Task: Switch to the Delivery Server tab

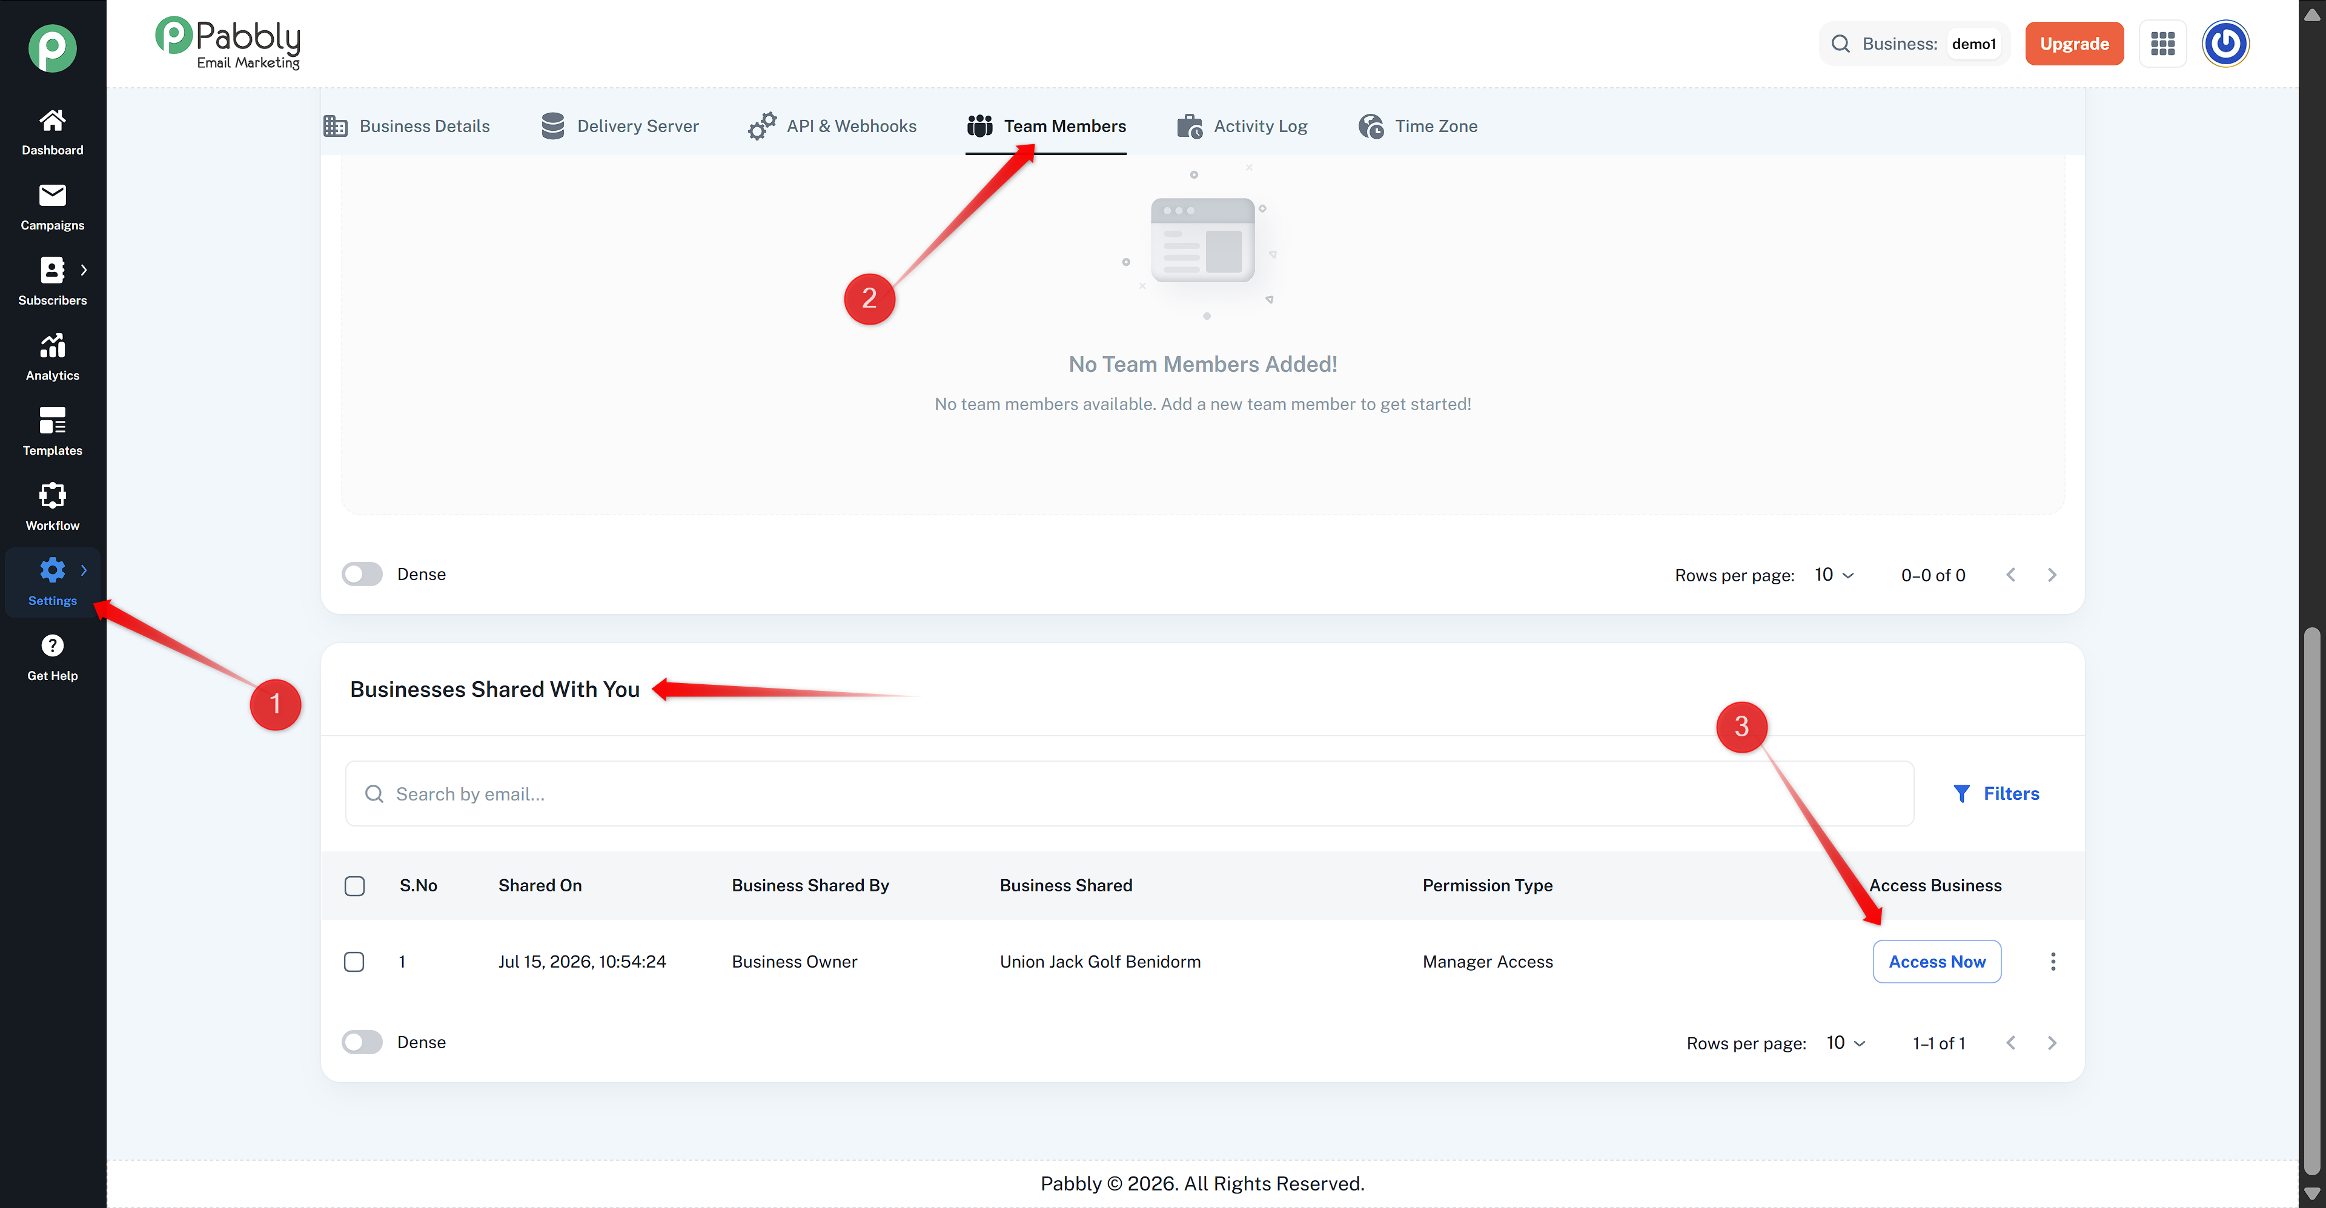Action: pos(620,127)
